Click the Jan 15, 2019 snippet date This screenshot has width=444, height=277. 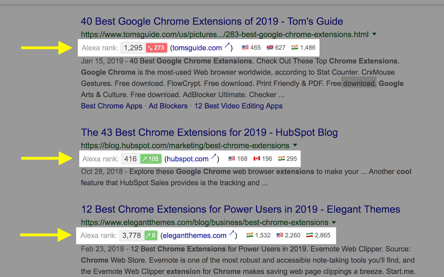[102, 61]
